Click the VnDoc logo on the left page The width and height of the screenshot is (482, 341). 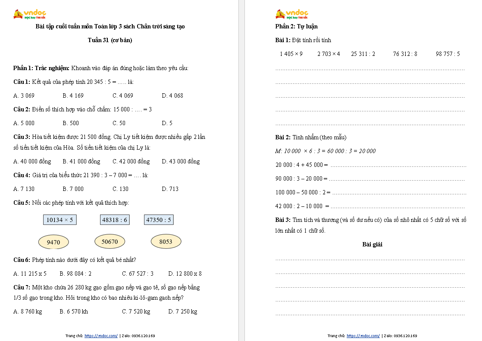coord(29,14)
